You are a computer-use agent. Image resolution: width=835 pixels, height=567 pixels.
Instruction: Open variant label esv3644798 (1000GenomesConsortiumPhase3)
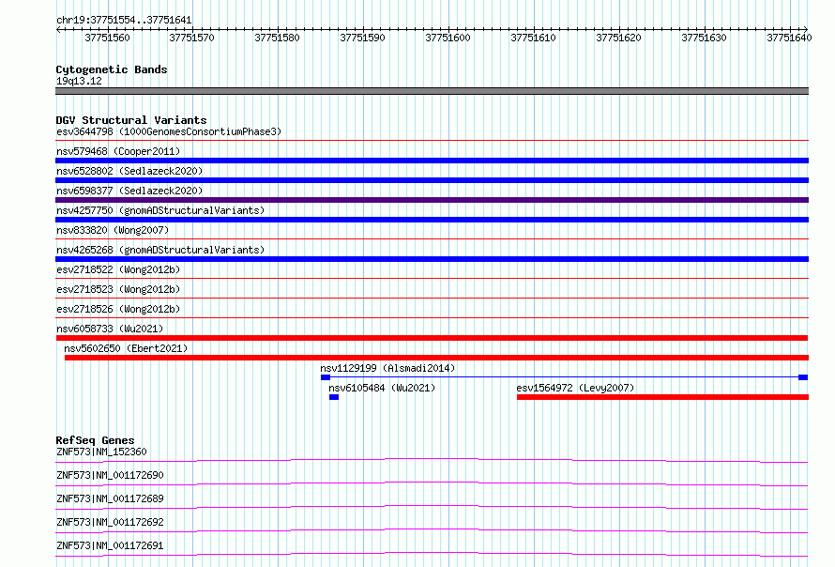pyautogui.click(x=169, y=131)
